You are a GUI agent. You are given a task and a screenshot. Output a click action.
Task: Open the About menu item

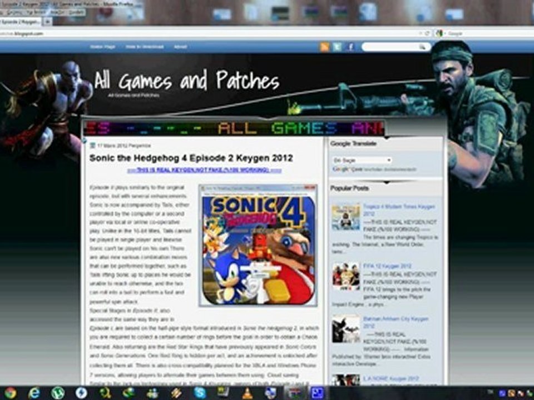(180, 47)
